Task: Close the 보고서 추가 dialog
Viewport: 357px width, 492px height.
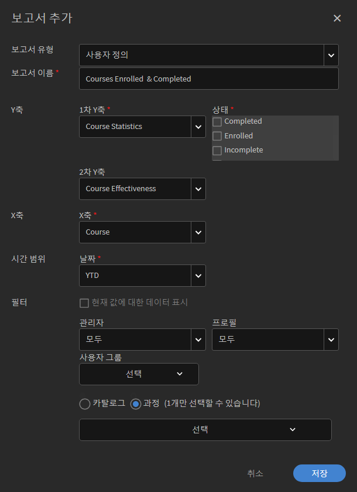Action: click(x=337, y=18)
